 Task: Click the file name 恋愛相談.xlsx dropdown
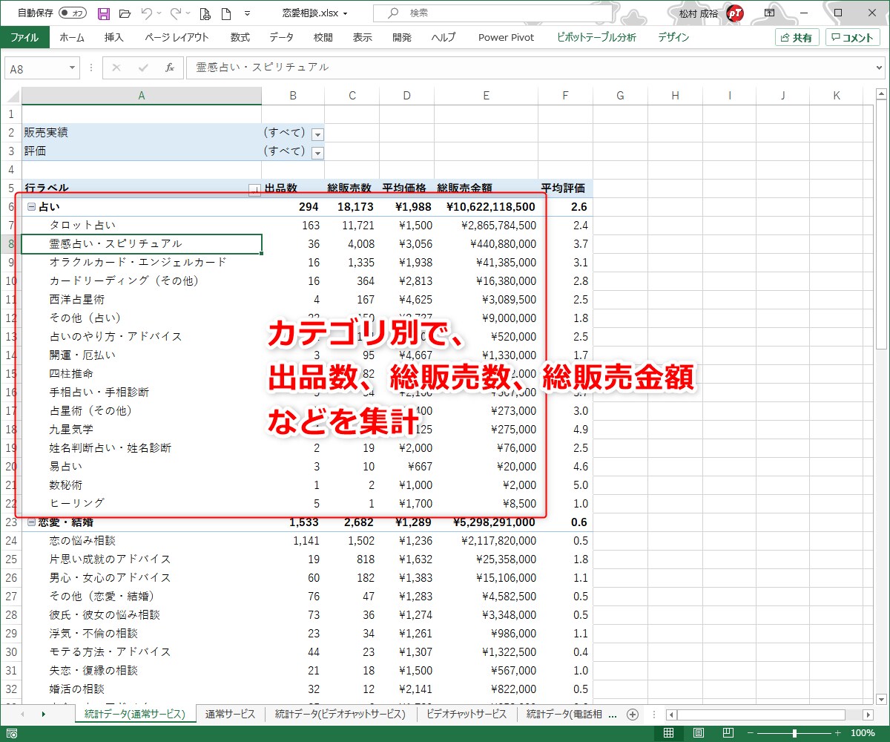click(x=315, y=13)
